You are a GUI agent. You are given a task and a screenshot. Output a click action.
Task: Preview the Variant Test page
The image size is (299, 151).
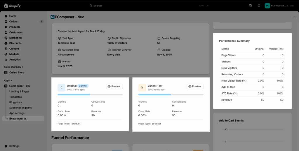[195, 87]
